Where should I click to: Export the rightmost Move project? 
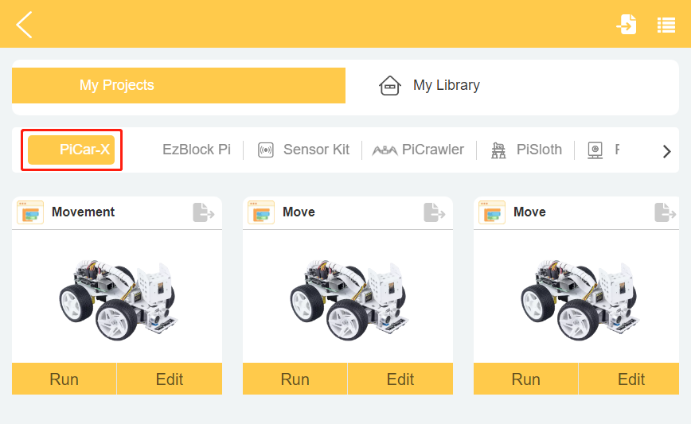pyautogui.click(x=665, y=212)
